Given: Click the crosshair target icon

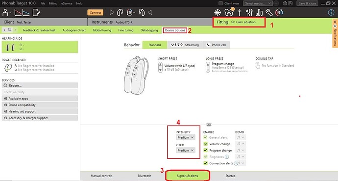Looking at the screenshot, I should (217, 13).
